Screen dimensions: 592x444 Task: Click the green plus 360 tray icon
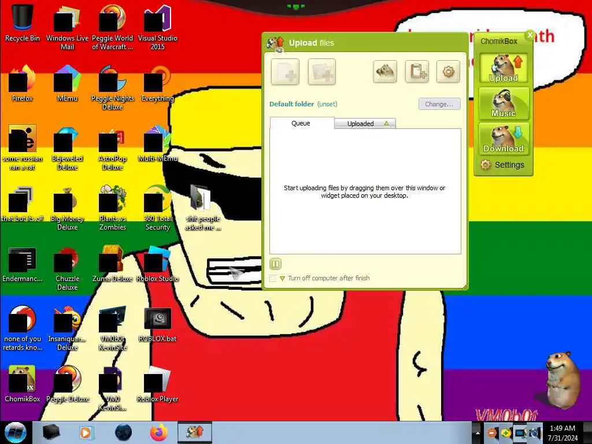click(x=506, y=433)
